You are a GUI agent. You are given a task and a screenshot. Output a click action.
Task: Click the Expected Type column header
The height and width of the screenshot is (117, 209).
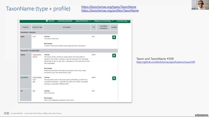[x=37, y=27]
